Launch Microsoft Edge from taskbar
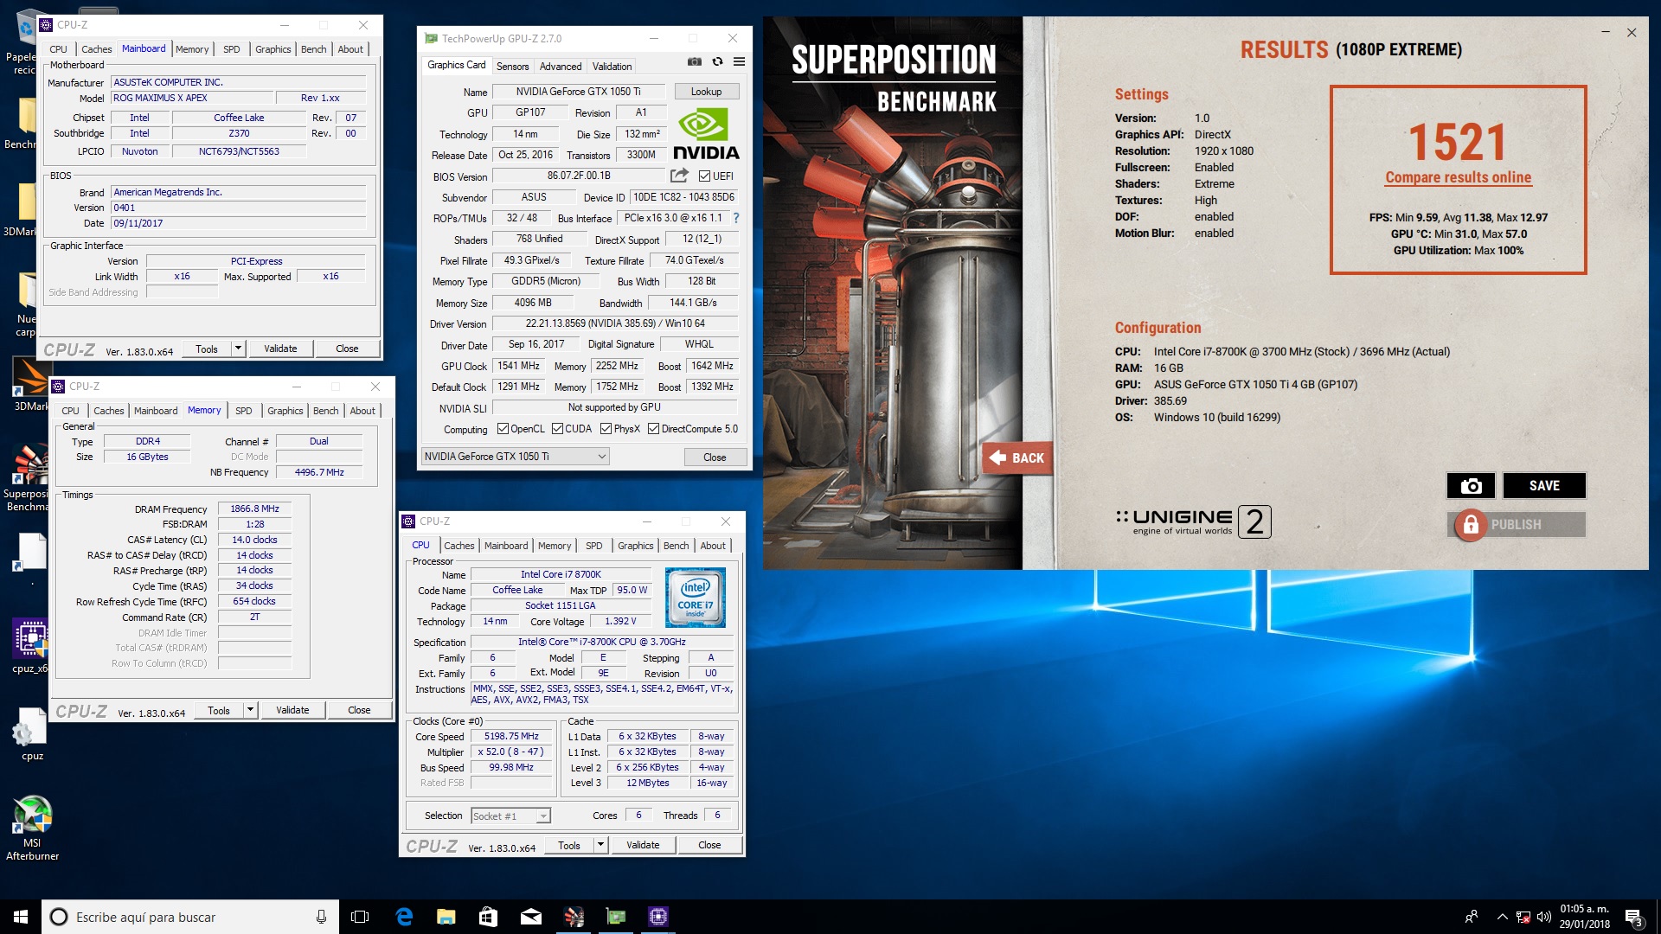 pyautogui.click(x=404, y=917)
